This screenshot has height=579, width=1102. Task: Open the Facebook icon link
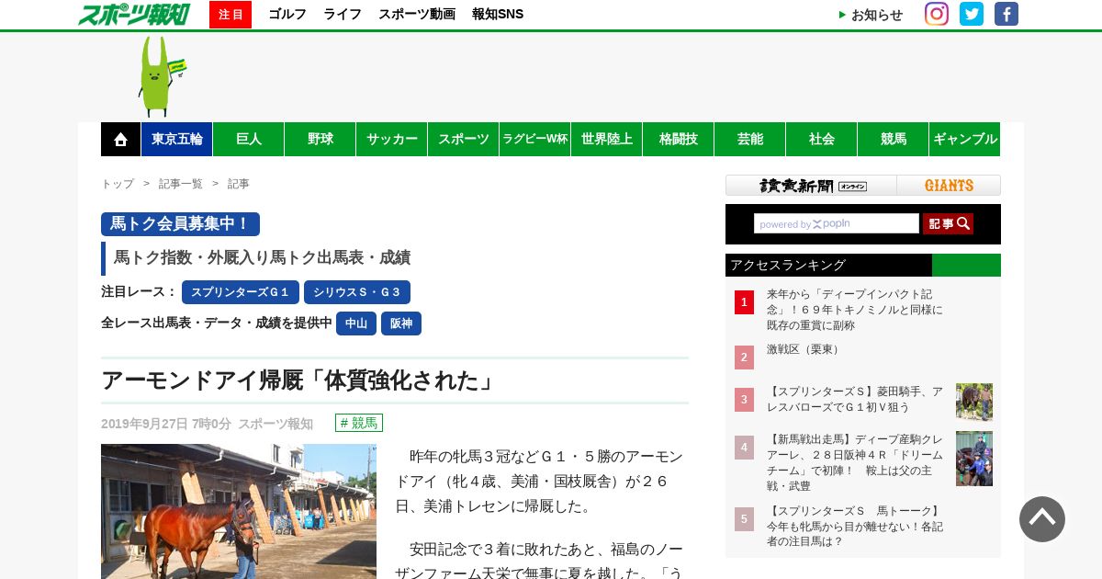pos(1006,14)
